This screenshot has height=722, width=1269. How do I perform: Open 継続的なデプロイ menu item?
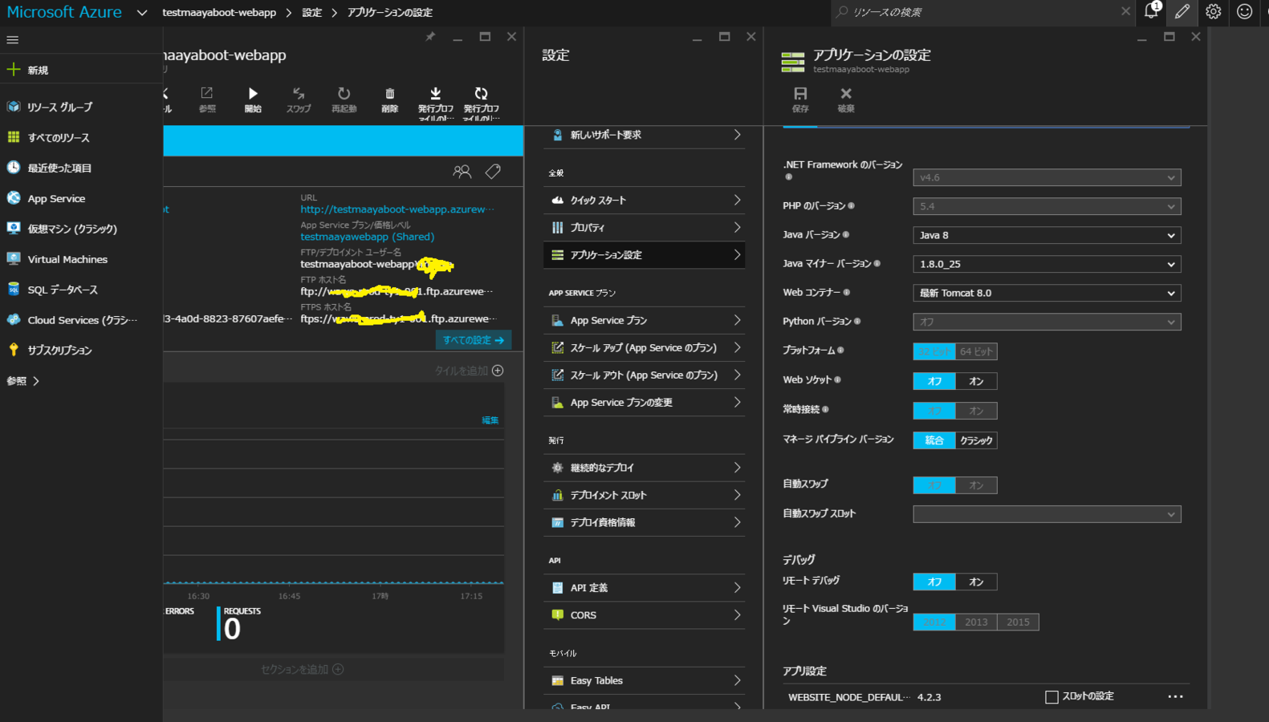pyautogui.click(x=645, y=468)
